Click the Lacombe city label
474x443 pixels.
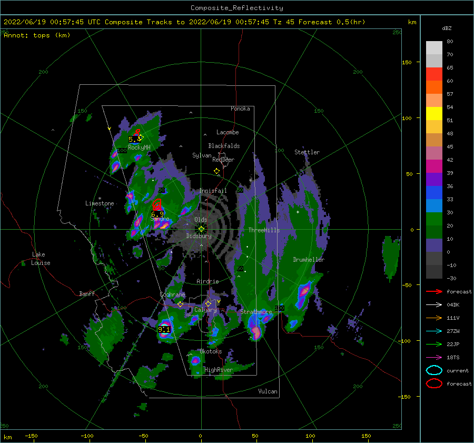click(x=228, y=132)
